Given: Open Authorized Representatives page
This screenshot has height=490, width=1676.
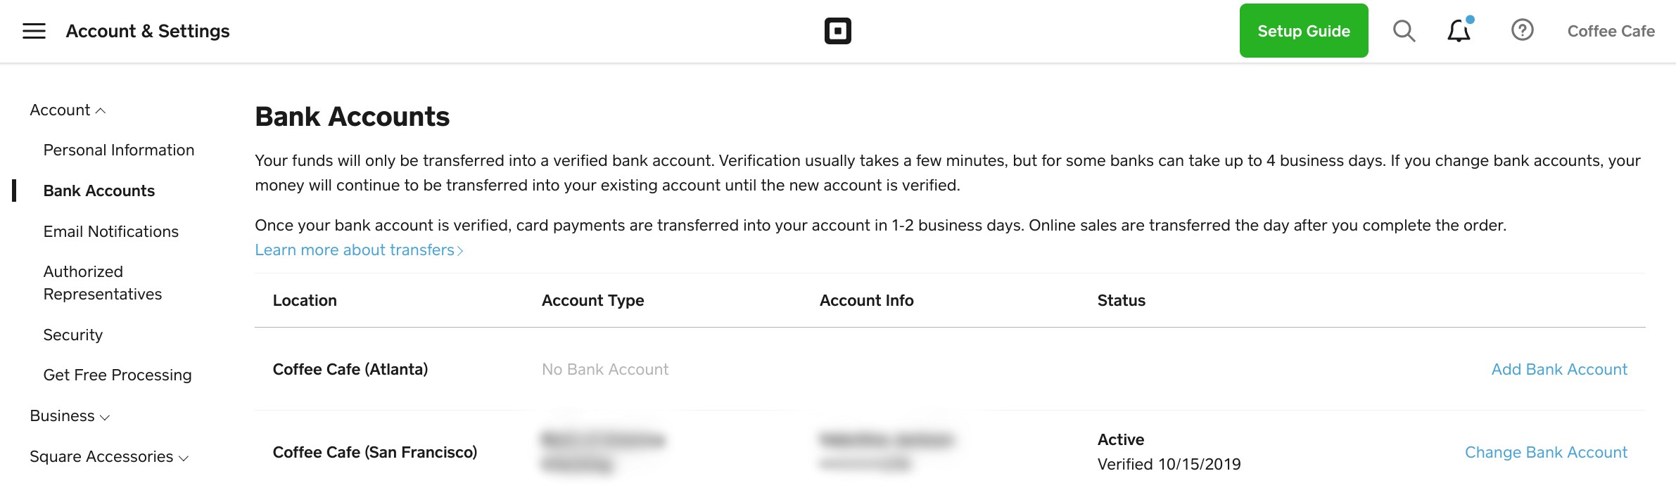Looking at the screenshot, I should (x=103, y=283).
